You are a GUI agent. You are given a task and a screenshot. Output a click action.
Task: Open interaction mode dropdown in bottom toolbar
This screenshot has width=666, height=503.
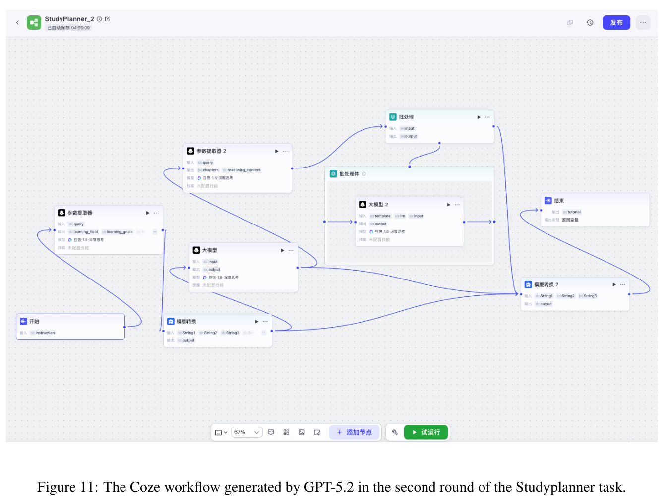[221, 432]
